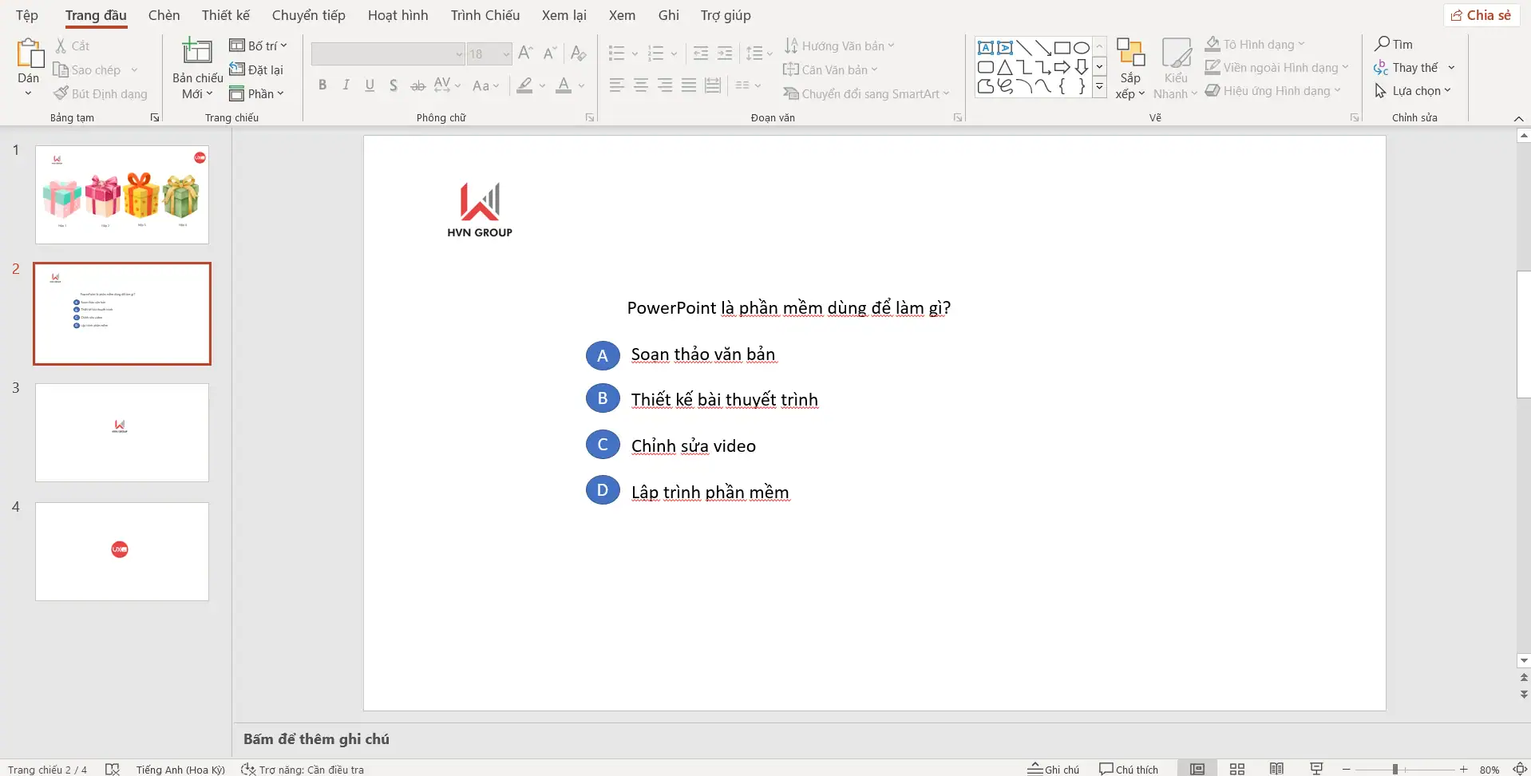Switch to the Chèn ribbon tab
The height and width of the screenshot is (776, 1531).
164,14
